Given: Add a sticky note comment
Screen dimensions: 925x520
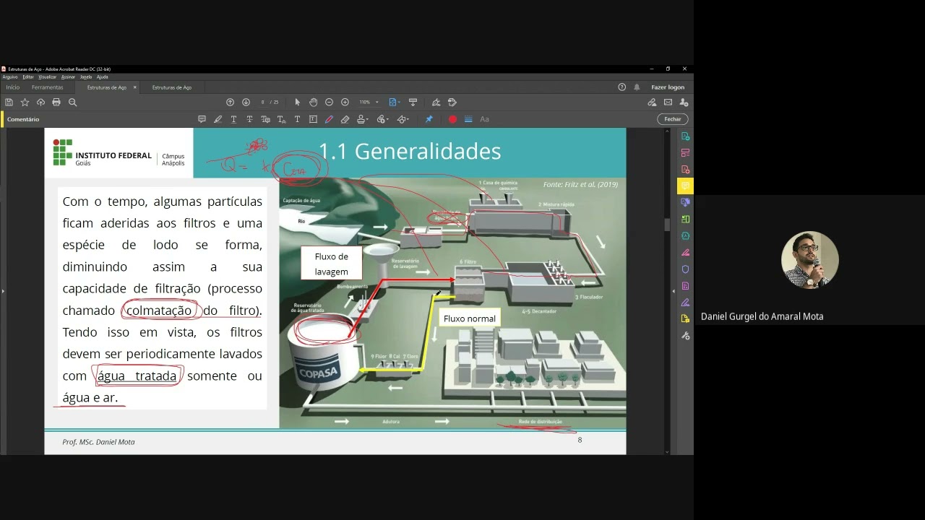Looking at the screenshot, I should (x=202, y=119).
